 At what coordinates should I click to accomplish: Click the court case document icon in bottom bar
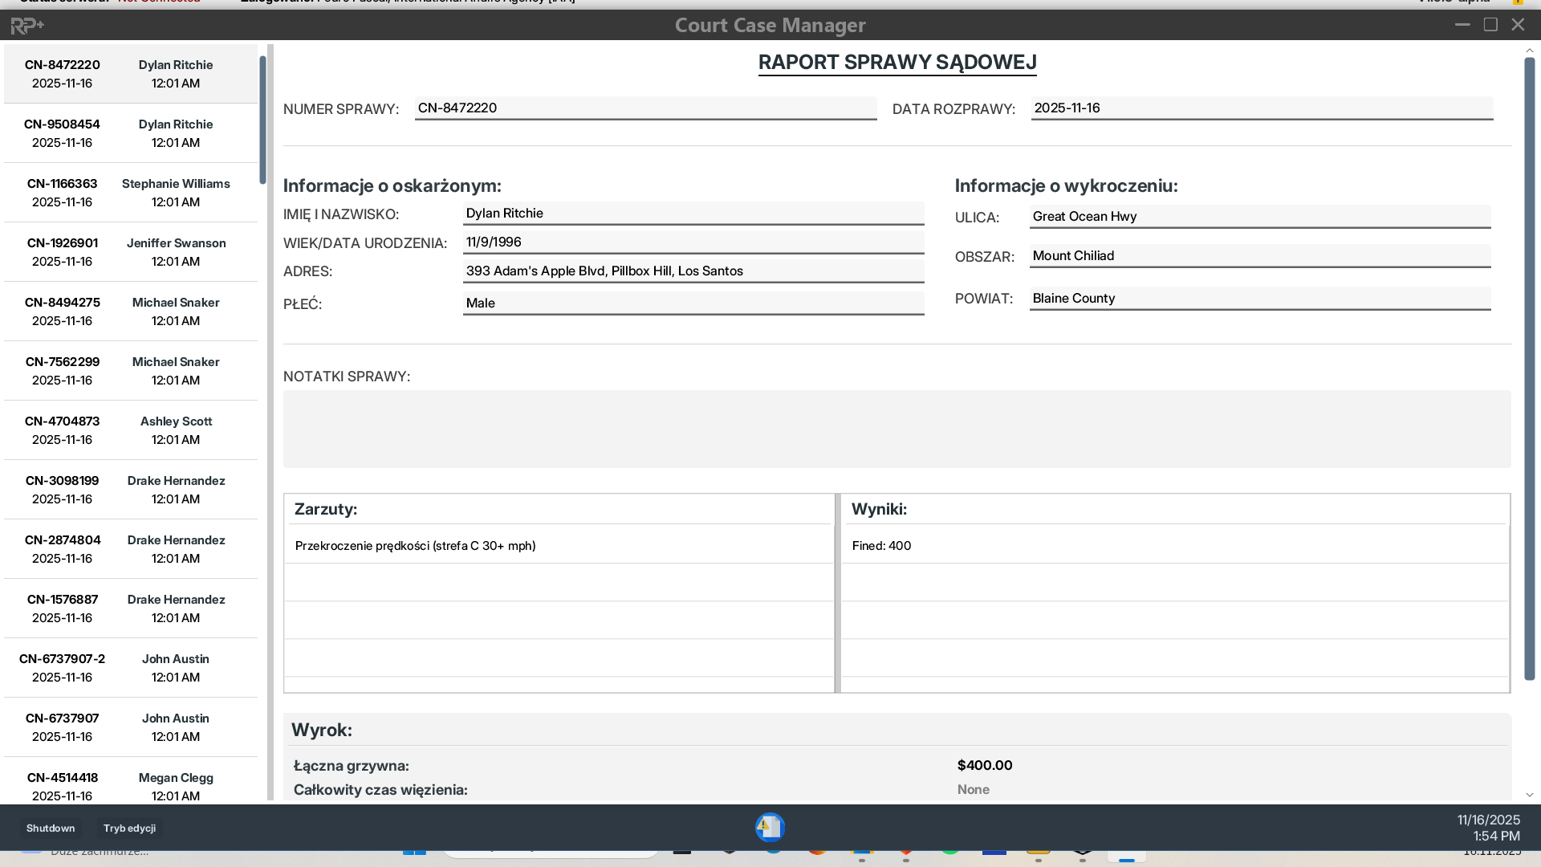[769, 827]
